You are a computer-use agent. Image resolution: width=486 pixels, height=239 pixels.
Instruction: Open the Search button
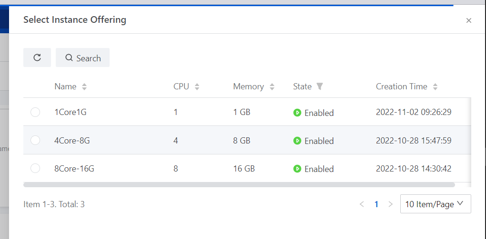[x=82, y=57]
